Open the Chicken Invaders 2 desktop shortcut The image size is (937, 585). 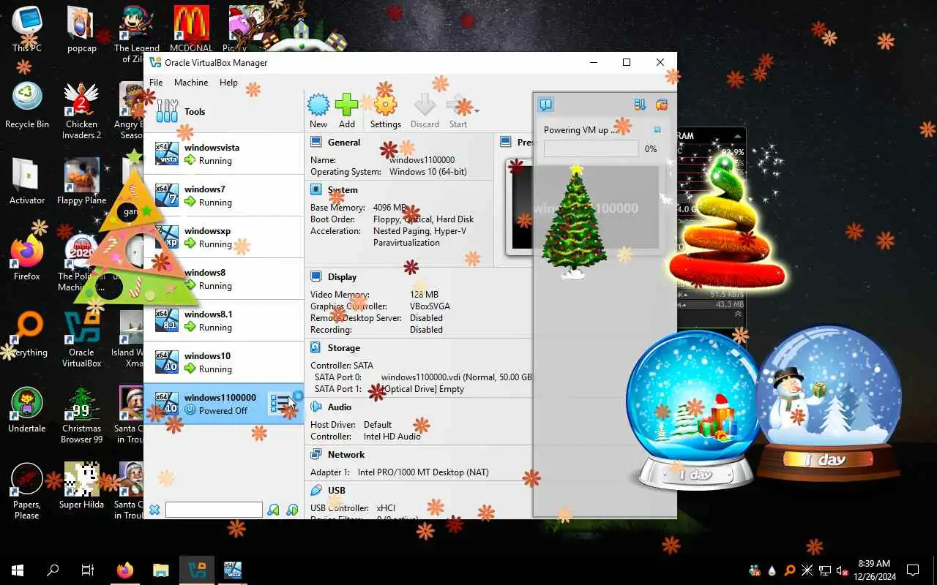(x=82, y=110)
